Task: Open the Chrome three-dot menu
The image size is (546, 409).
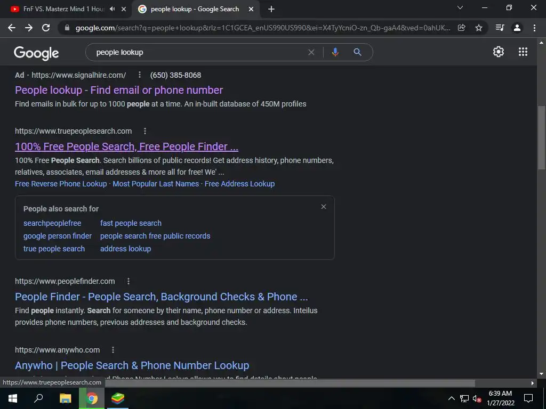Action: click(534, 28)
